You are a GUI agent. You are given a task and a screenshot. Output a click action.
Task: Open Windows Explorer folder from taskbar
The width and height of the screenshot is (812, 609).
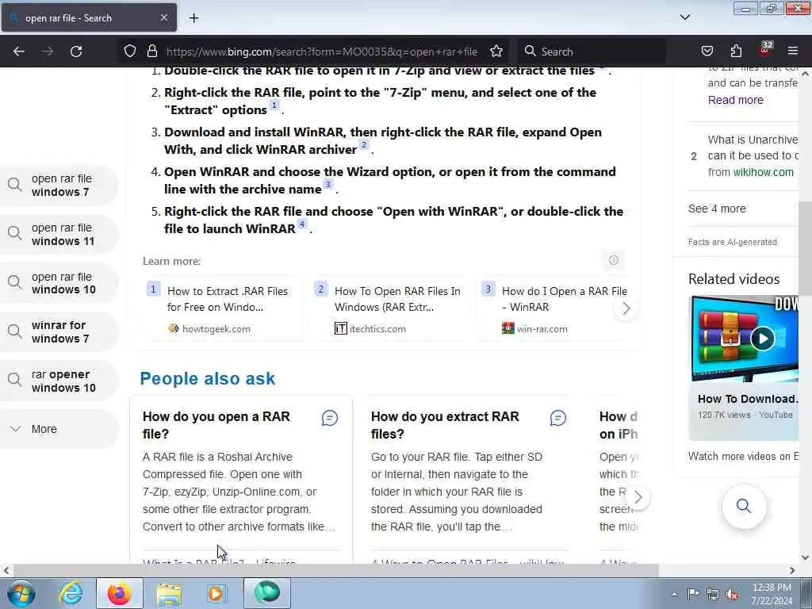[169, 593]
